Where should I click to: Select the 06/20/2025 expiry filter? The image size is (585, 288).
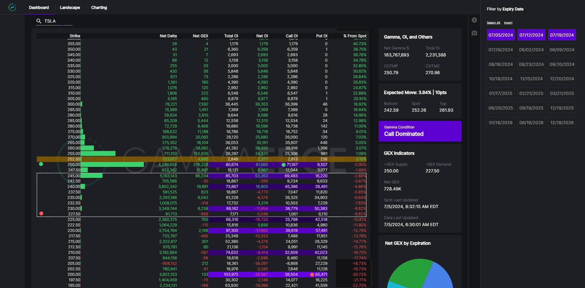click(501, 108)
